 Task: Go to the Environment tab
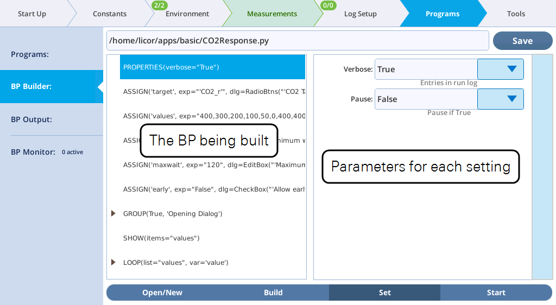(x=187, y=14)
